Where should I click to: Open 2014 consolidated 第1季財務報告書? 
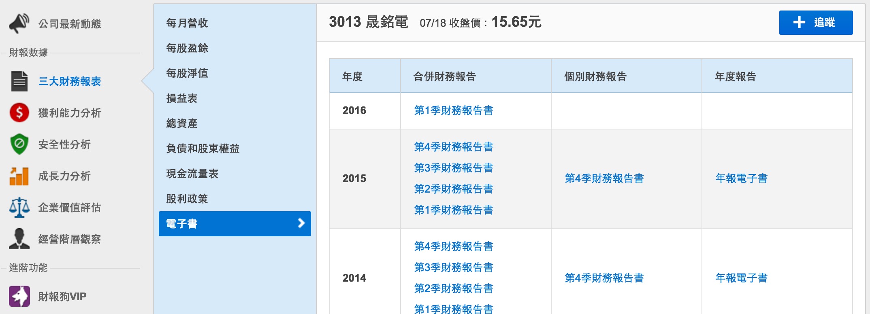[454, 309]
